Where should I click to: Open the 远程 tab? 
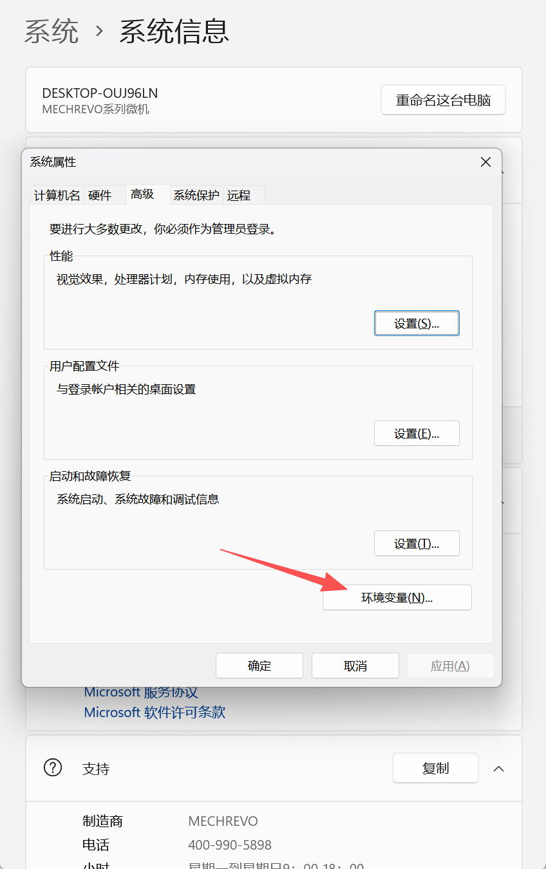coord(239,195)
